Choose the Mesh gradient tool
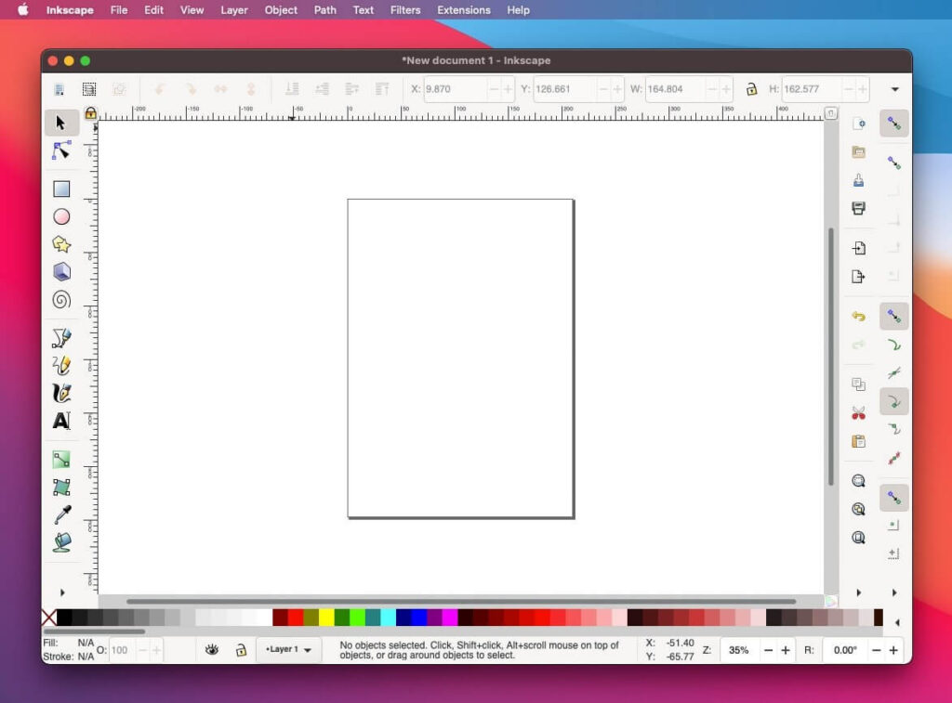The image size is (952, 703). [61, 487]
